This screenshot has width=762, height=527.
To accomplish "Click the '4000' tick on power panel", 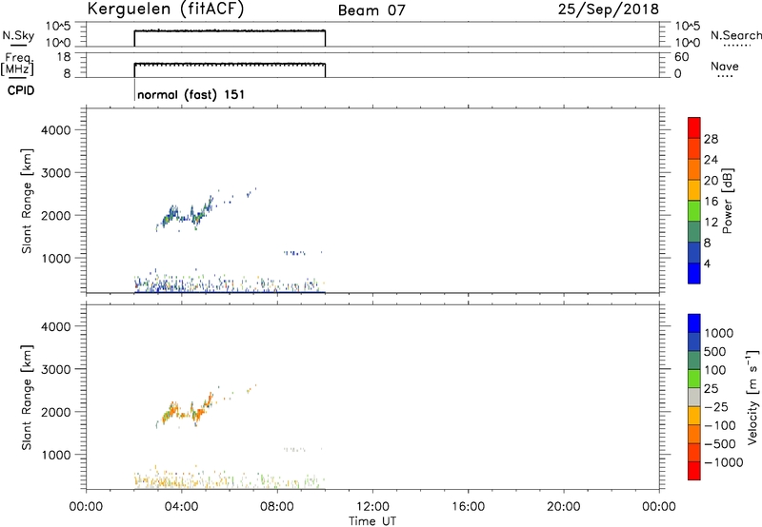I will pos(55,130).
